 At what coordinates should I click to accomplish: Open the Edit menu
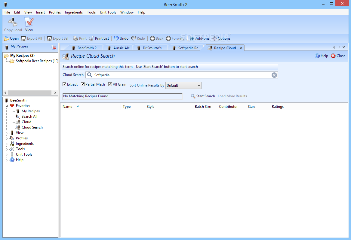click(x=17, y=12)
